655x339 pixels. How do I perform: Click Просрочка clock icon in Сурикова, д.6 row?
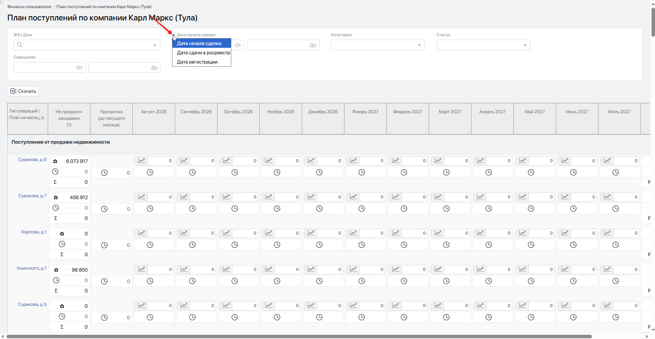(x=104, y=173)
